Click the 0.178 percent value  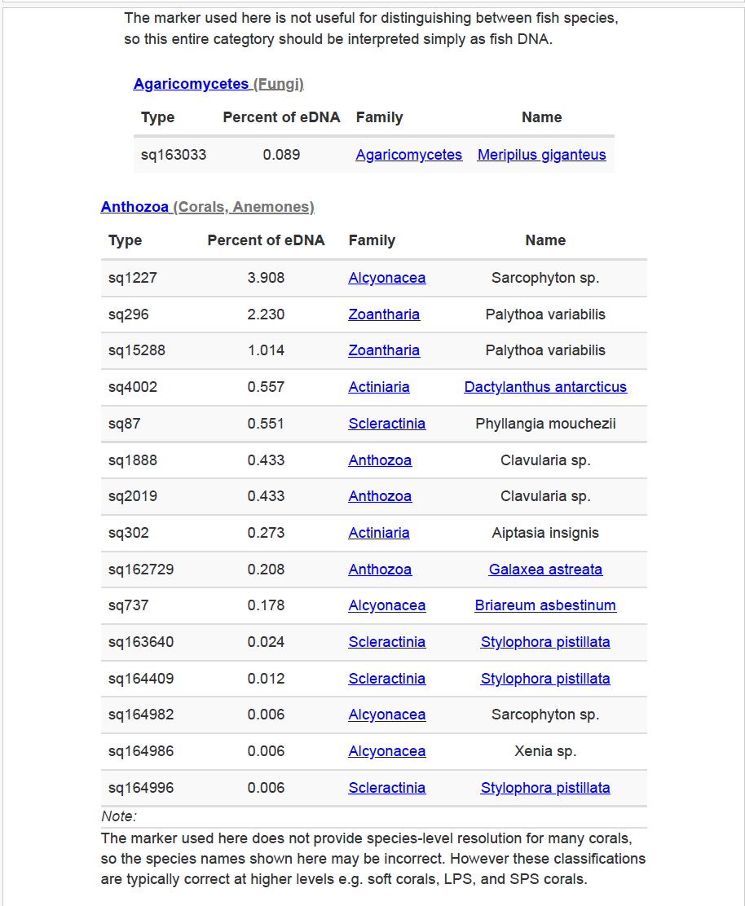coord(266,605)
